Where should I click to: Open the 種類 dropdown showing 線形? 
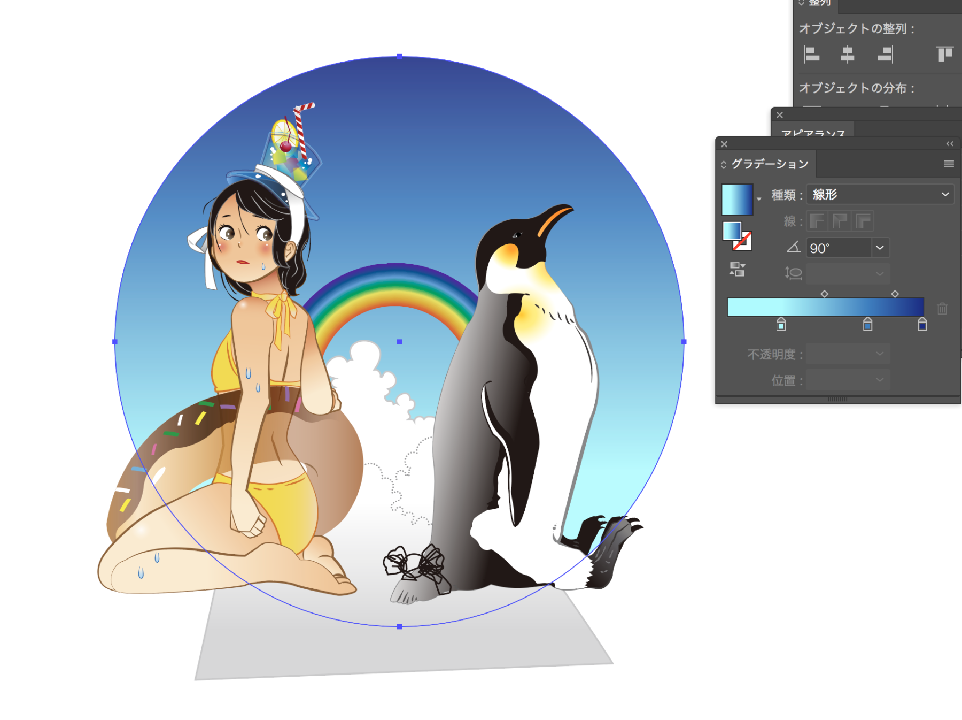coord(880,194)
